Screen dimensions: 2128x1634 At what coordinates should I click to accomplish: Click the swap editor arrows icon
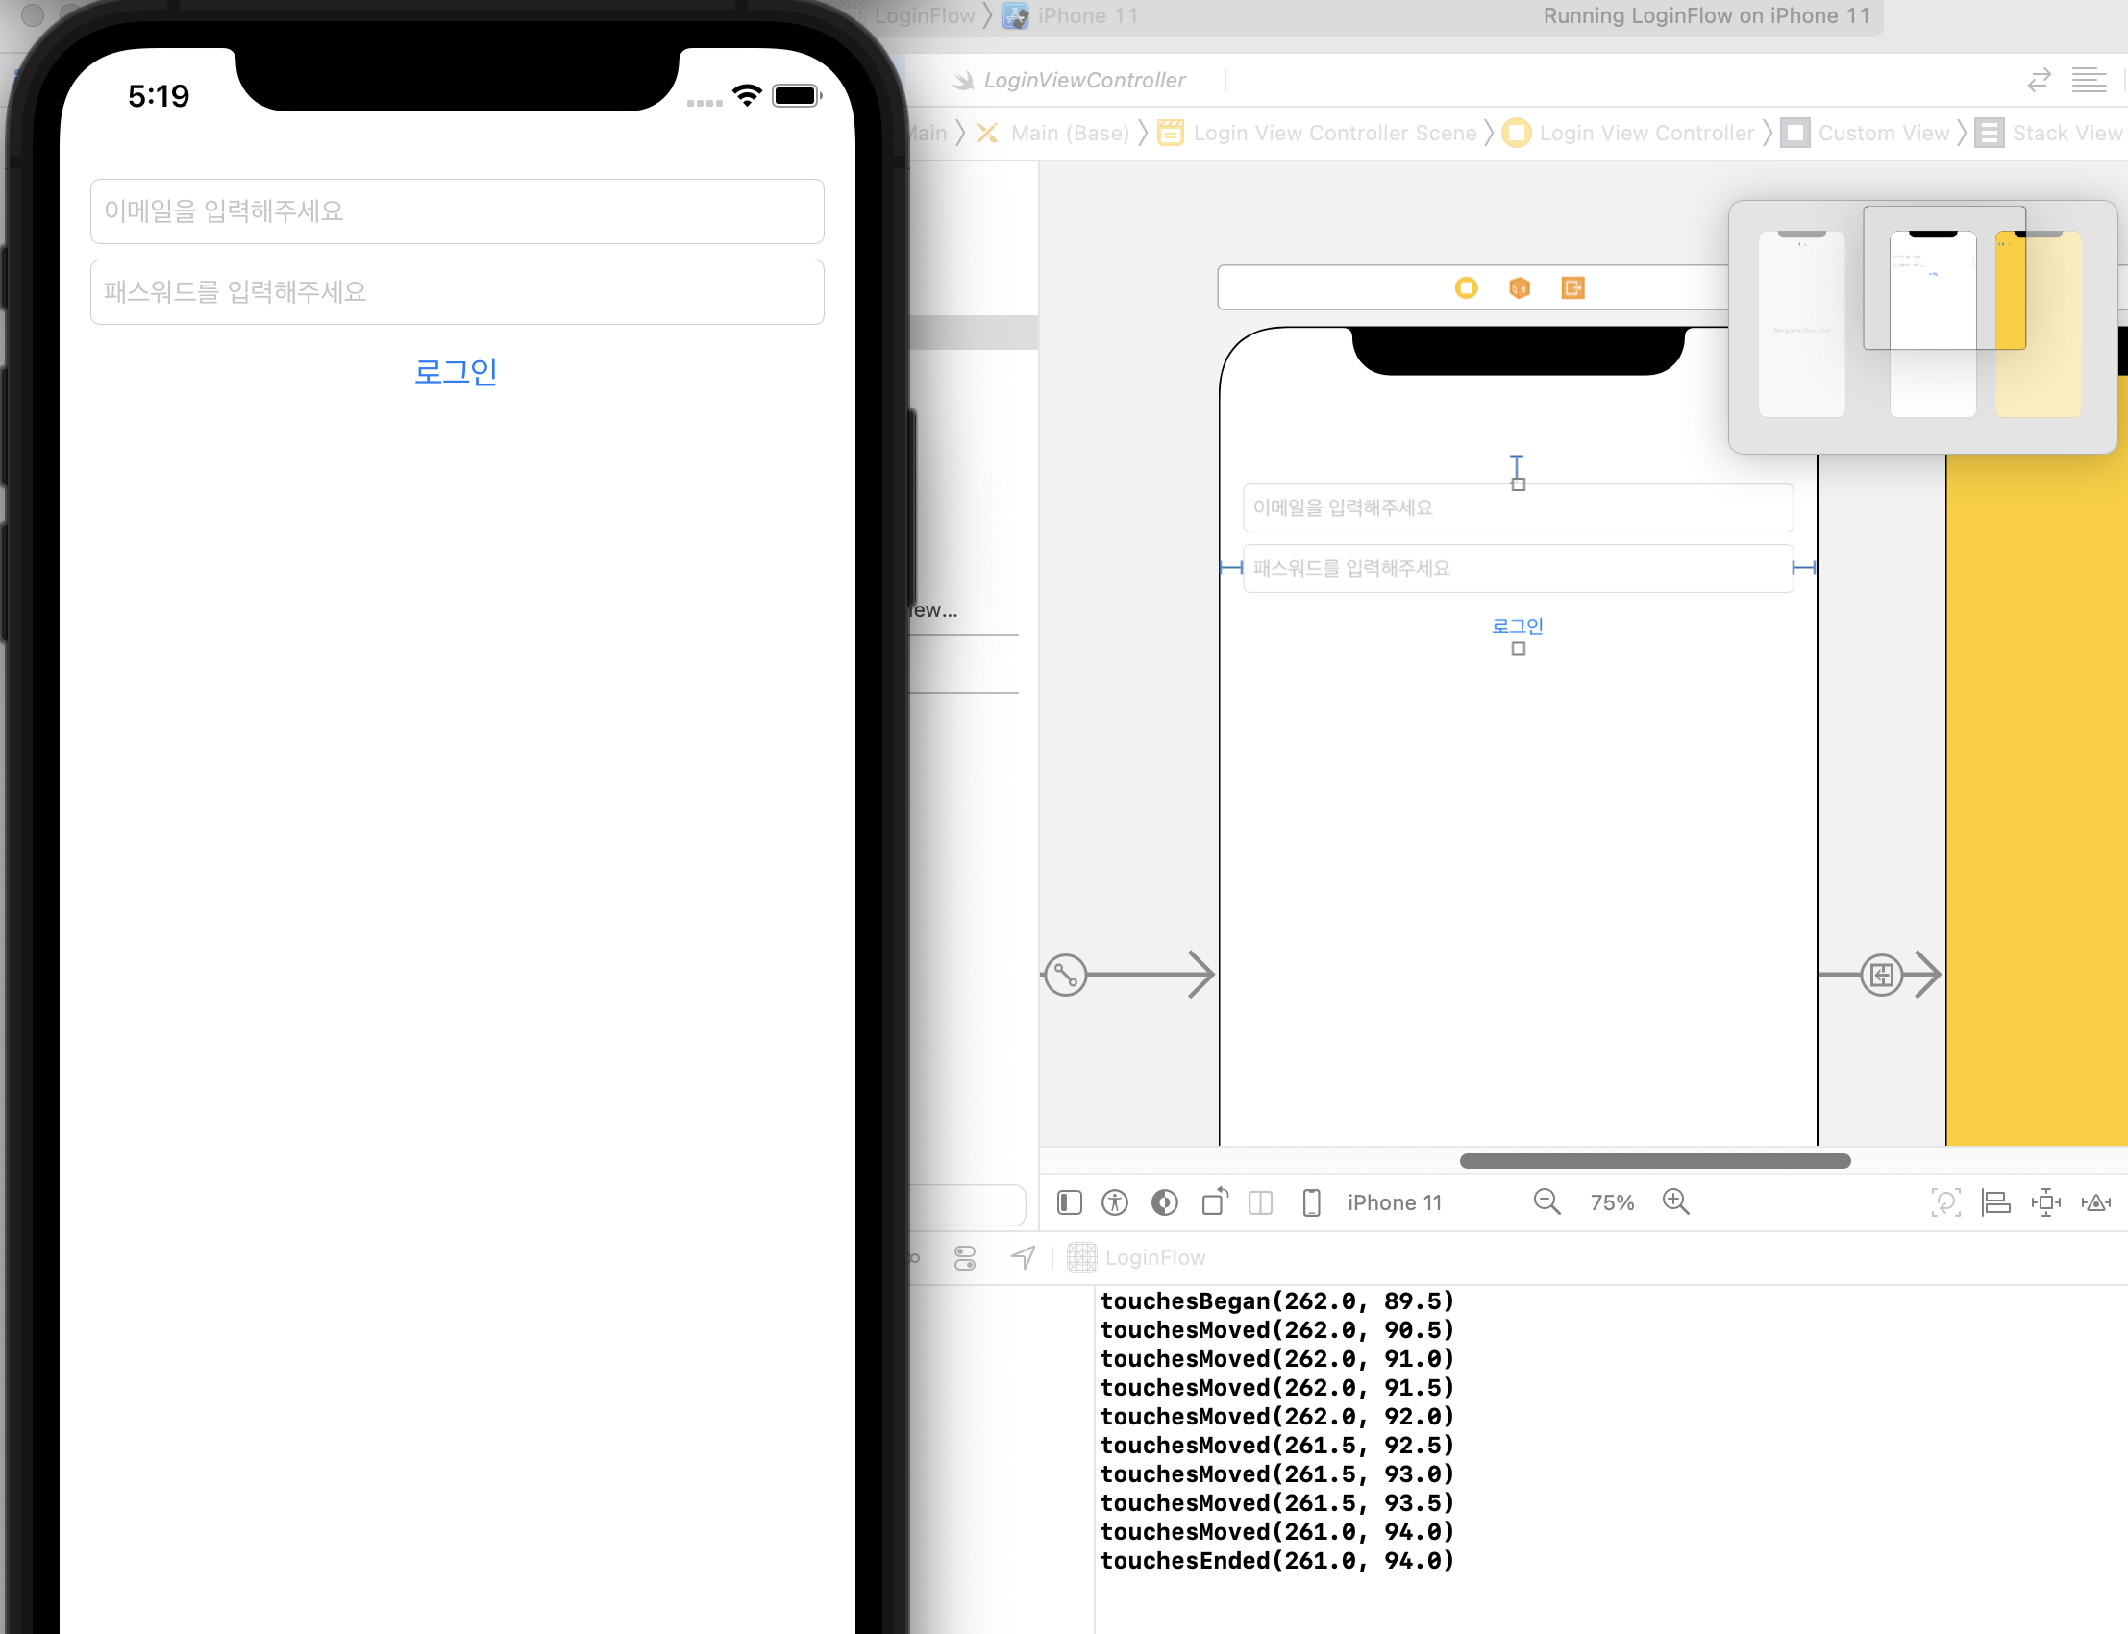coord(2040,81)
